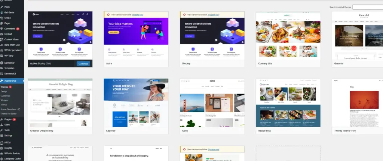
Task: Open the Cookery Lite theme preview
Action: point(288,35)
